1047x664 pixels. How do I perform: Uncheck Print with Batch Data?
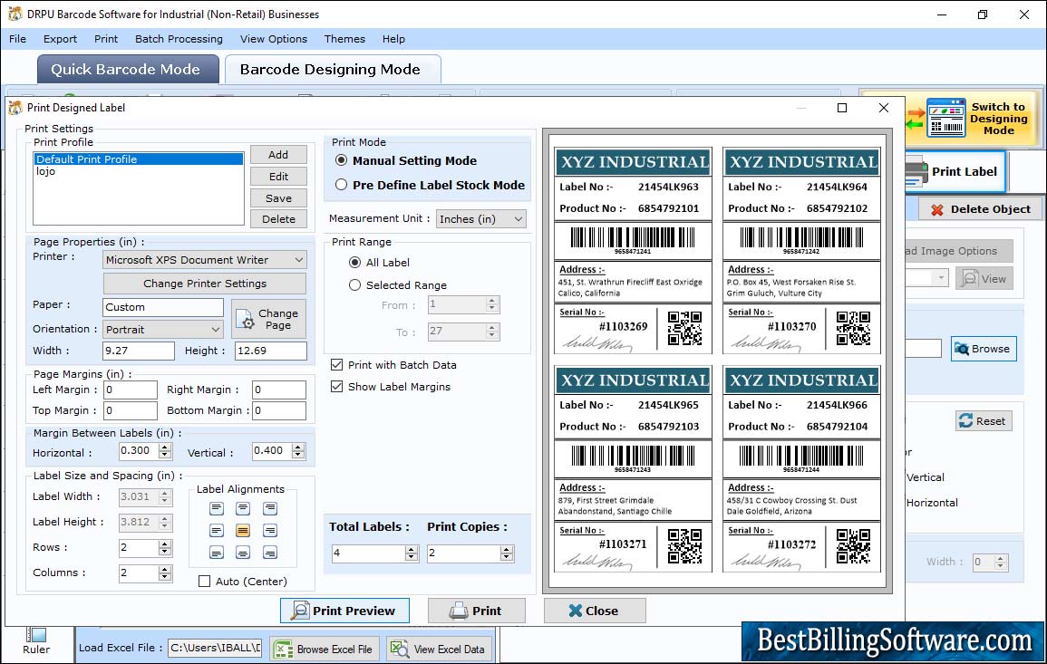[337, 365]
